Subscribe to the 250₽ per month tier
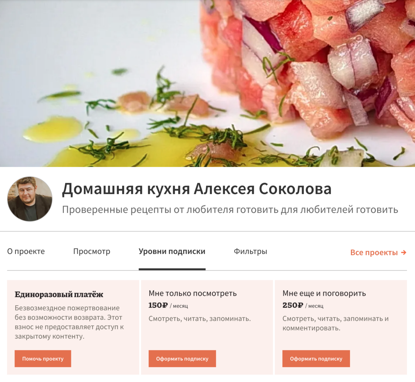This screenshot has width=415, height=382. click(316, 358)
